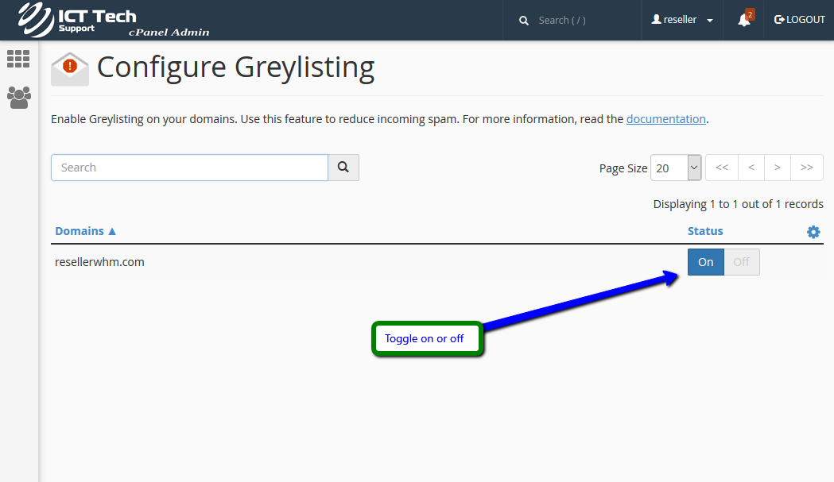Image resolution: width=834 pixels, height=482 pixels.
Task: Sort by the Domains column header
Action: pyautogui.click(x=85, y=231)
